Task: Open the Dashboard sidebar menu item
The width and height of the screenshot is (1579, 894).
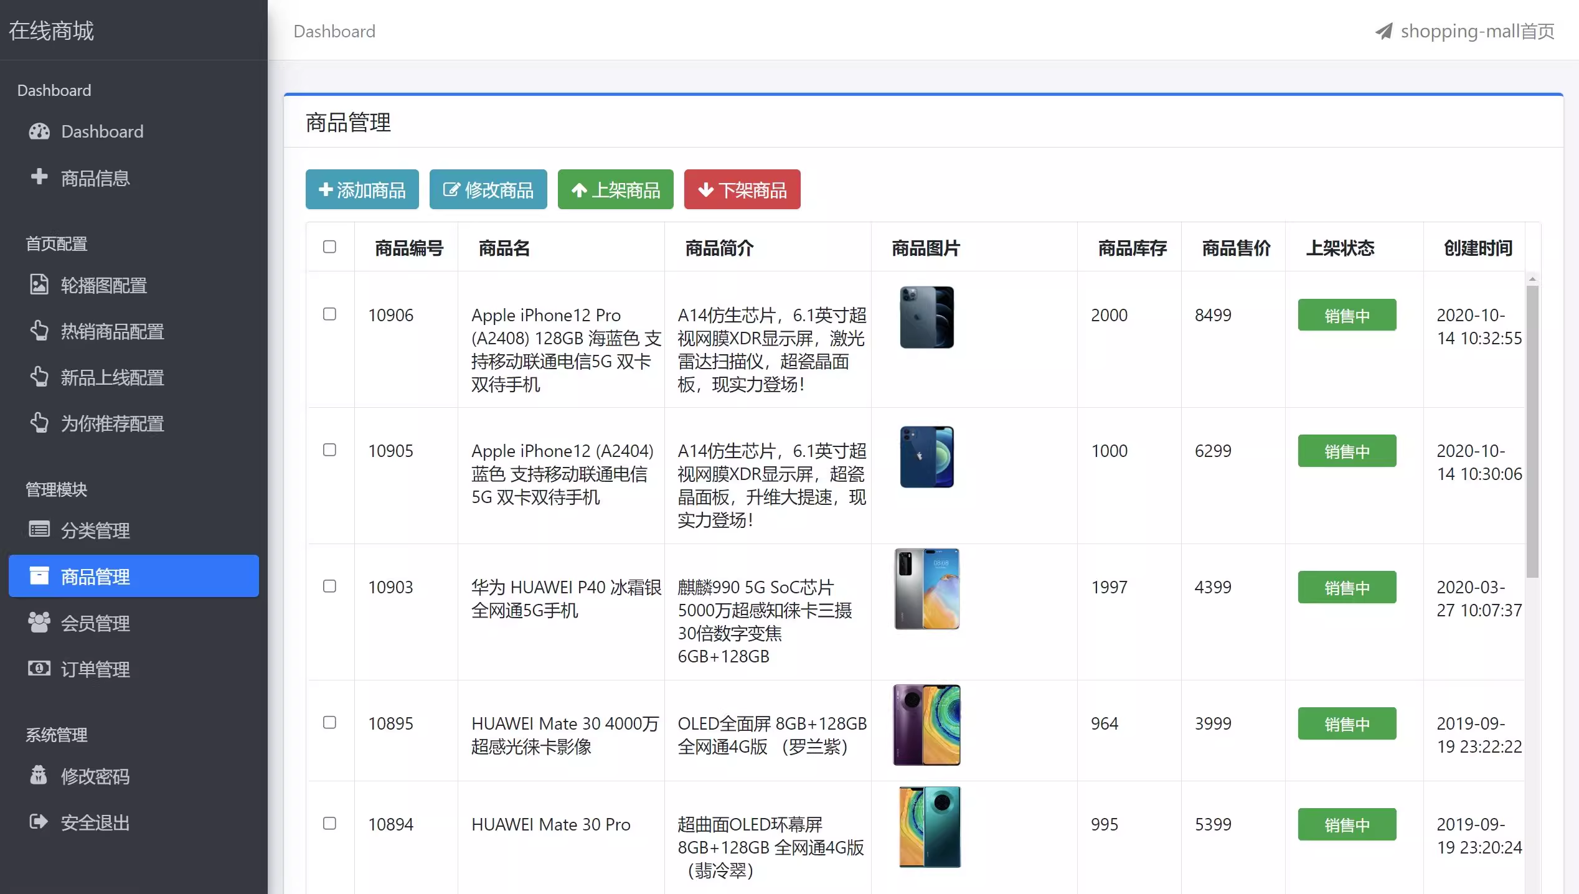Action: pyautogui.click(x=134, y=131)
